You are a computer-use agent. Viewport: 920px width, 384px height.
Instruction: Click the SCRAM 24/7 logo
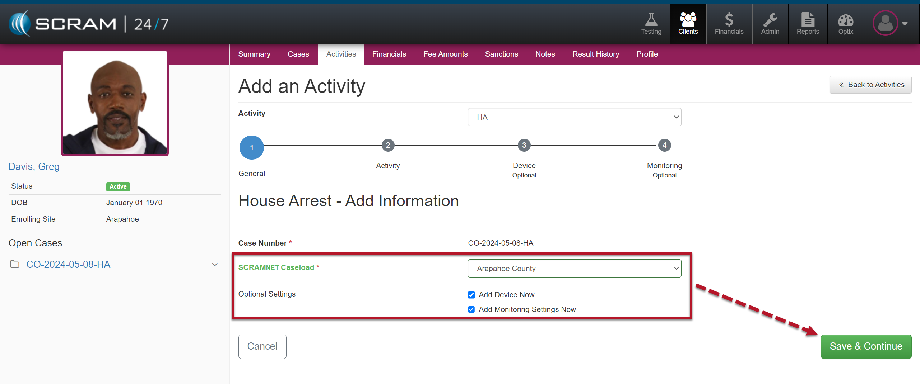click(88, 24)
